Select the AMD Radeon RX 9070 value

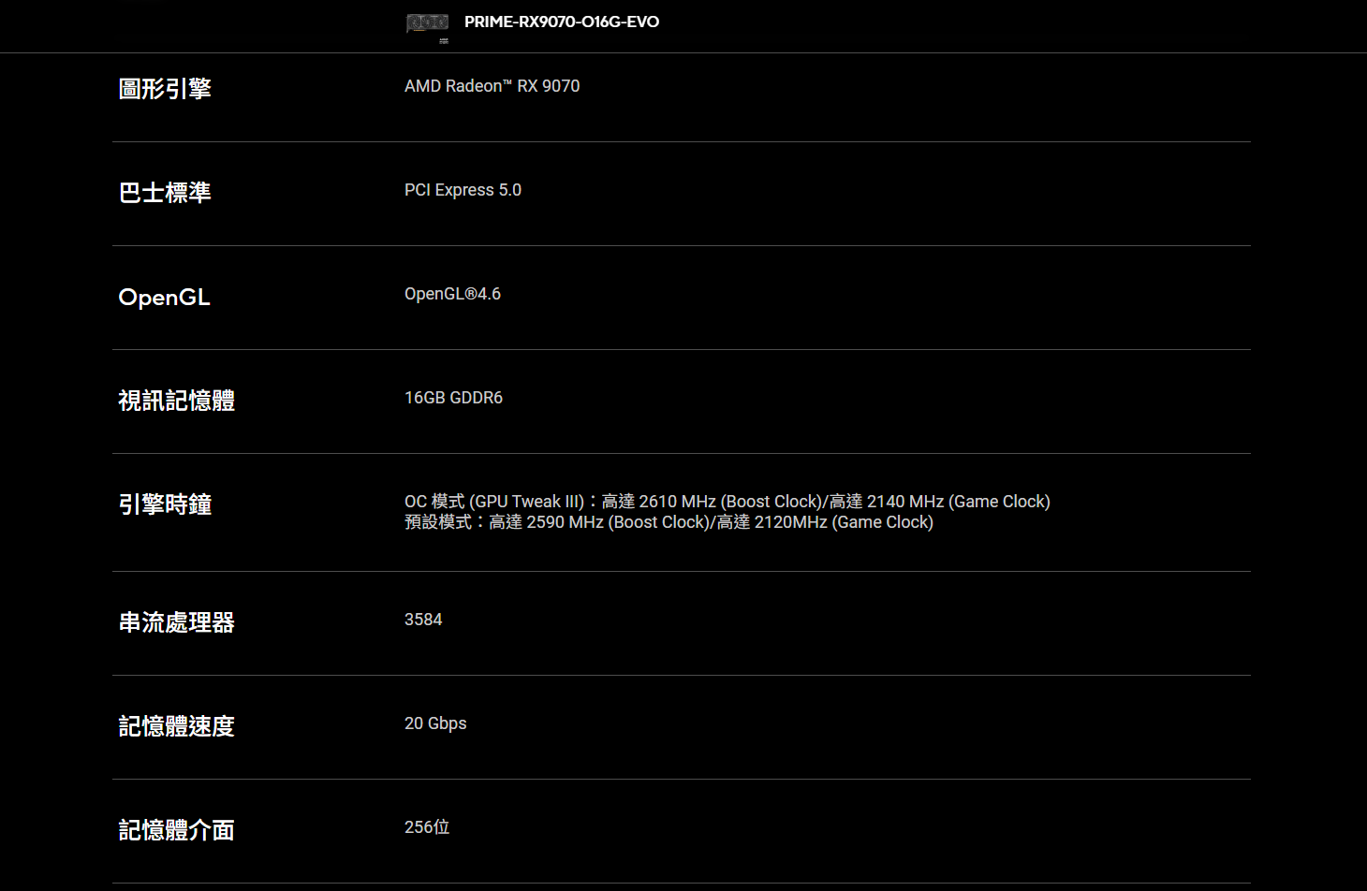pos(492,86)
